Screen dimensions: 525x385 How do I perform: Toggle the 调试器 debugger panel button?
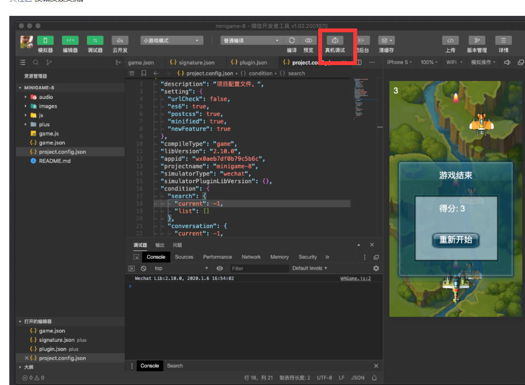(95, 40)
